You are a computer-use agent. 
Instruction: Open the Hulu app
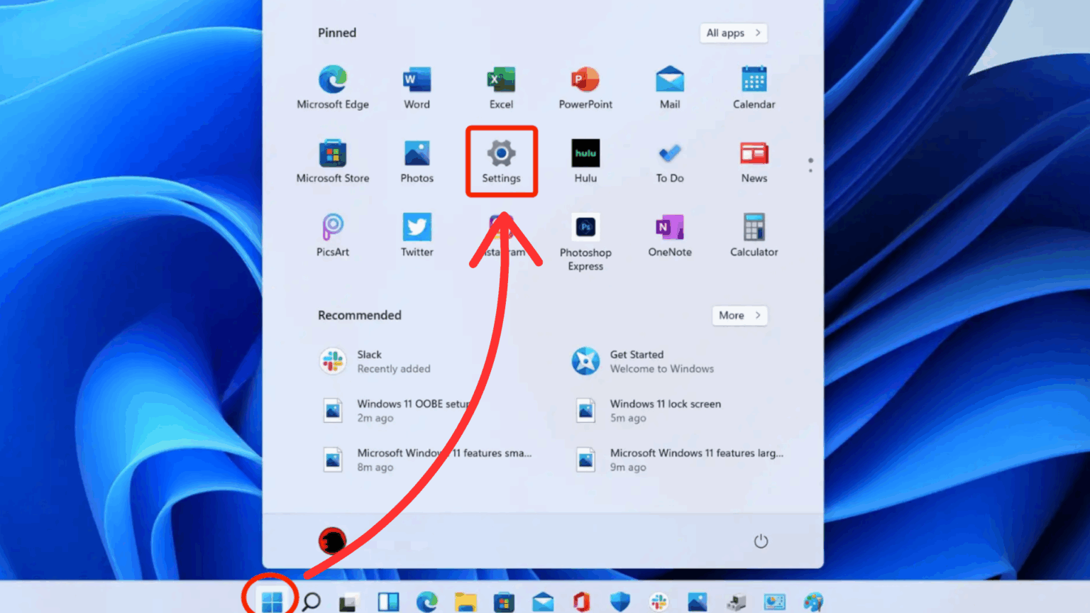(585, 160)
